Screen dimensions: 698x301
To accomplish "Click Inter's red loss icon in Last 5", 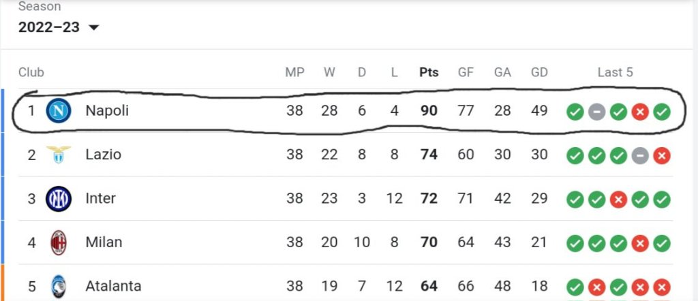I will coord(618,200).
